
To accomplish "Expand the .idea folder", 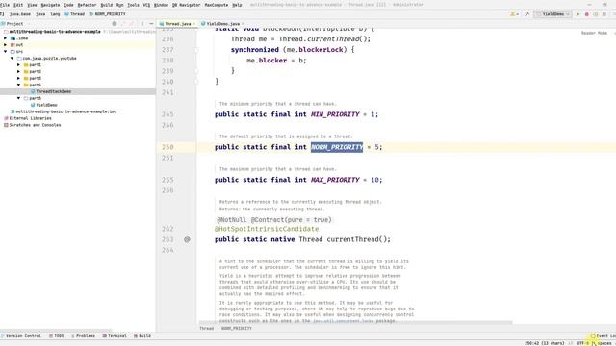I will 6,38.
